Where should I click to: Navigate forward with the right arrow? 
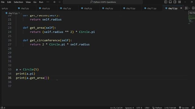pyautogui.click(x=59, y=2)
